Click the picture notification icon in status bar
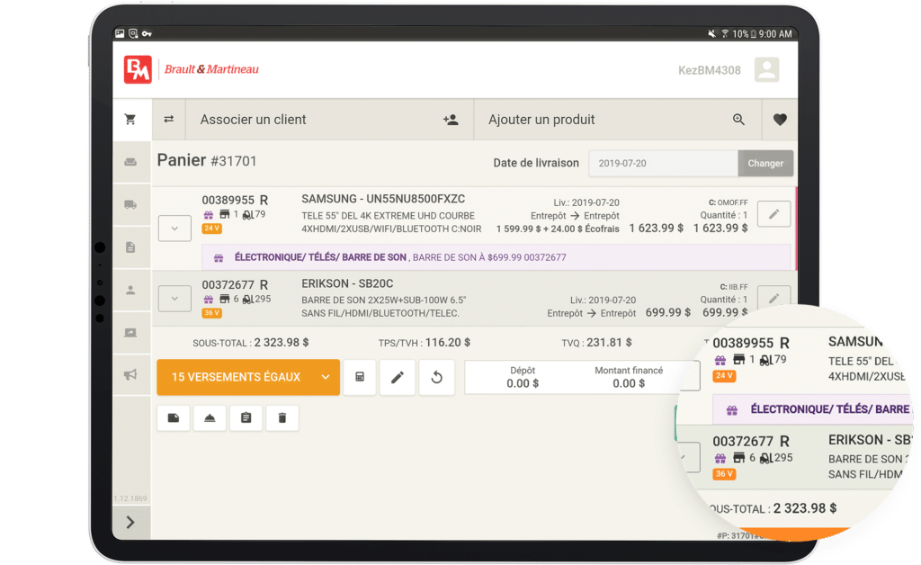Viewport: 921px width, 565px height. pyautogui.click(x=120, y=33)
